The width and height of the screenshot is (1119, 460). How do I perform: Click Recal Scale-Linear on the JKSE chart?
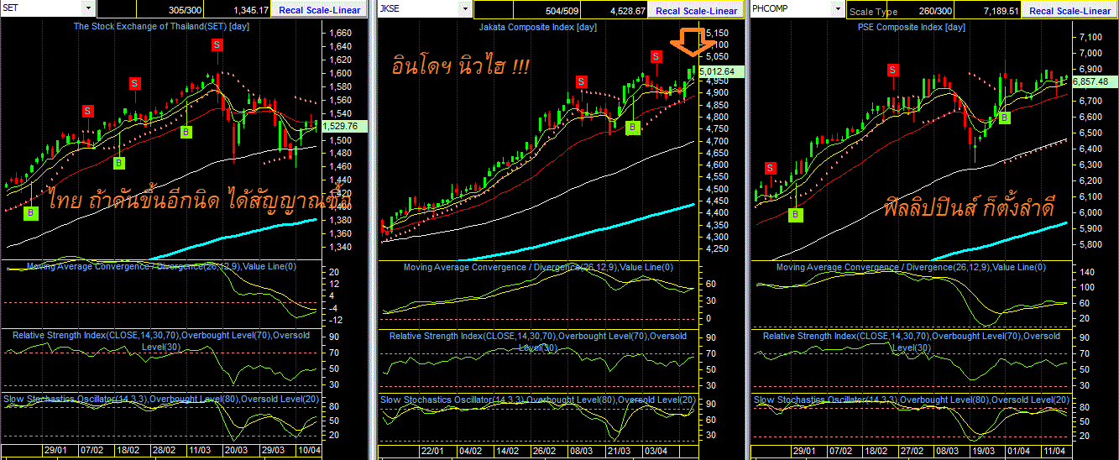click(697, 11)
